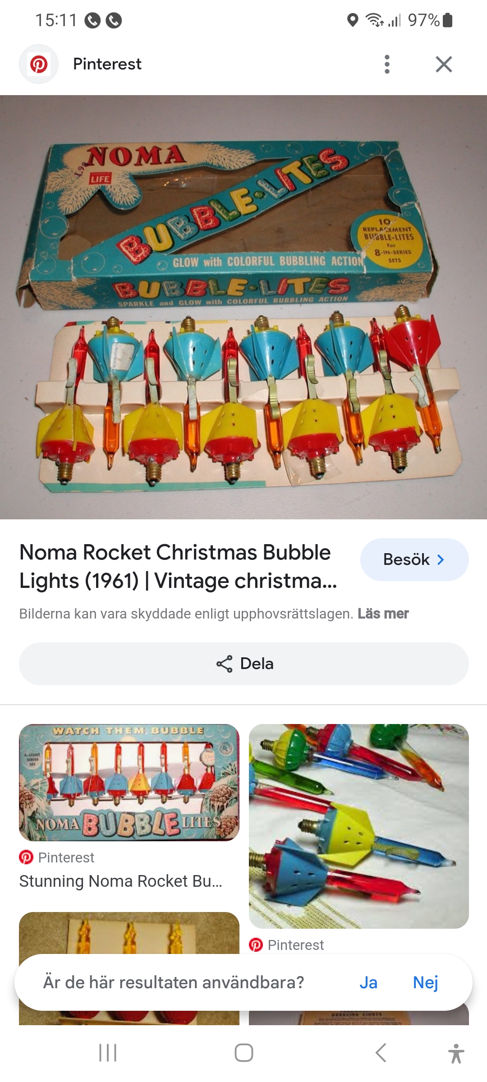
Task: Open the three-dot more options menu
Action: (x=387, y=64)
